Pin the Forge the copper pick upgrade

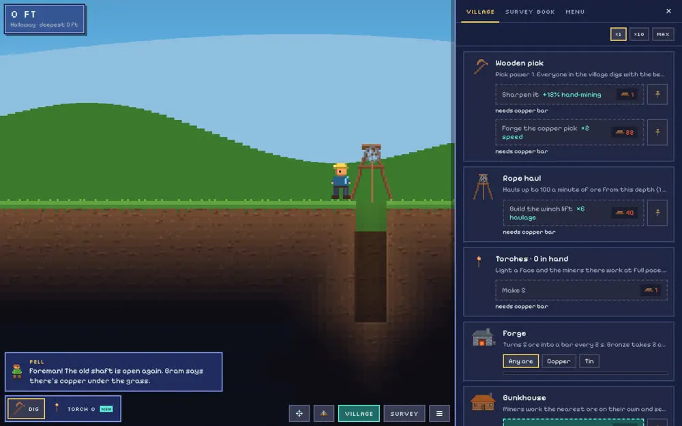point(657,132)
